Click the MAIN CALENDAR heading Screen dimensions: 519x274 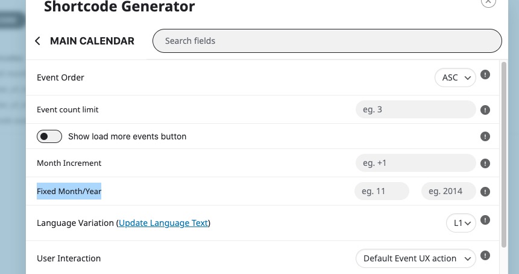[92, 41]
